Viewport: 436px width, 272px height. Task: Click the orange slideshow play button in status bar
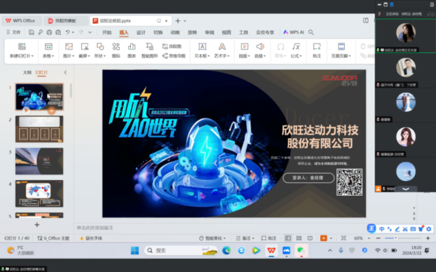[324, 238]
